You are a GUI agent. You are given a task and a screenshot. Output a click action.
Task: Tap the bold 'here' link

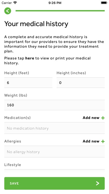pos(30,58)
